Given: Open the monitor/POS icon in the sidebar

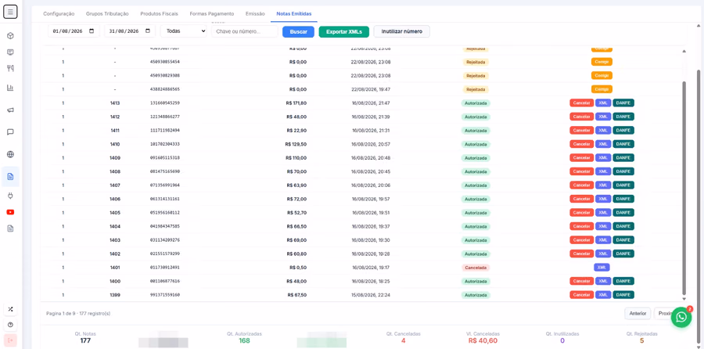Looking at the screenshot, I should click(10, 52).
